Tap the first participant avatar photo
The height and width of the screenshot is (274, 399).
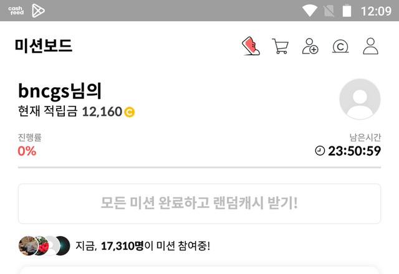pos(27,246)
